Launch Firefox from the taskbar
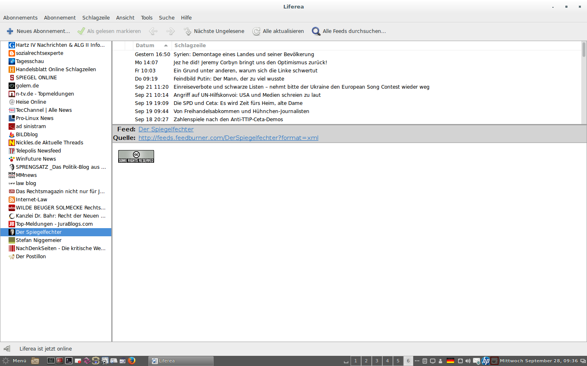The image size is (587, 366). click(132, 361)
